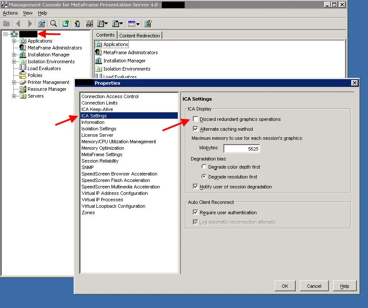Click the Installation Manager icon in left tree

point(23,55)
